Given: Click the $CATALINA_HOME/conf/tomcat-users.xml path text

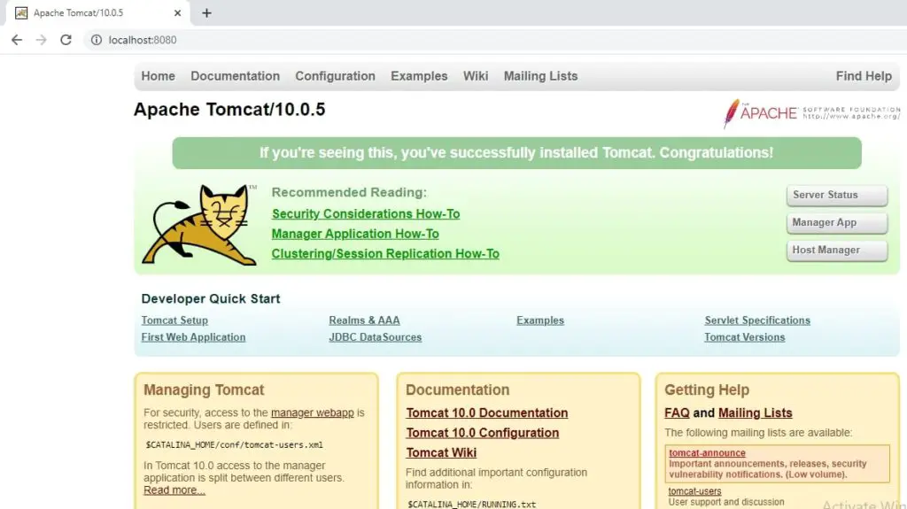Looking at the screenshot, I should 234,444.
